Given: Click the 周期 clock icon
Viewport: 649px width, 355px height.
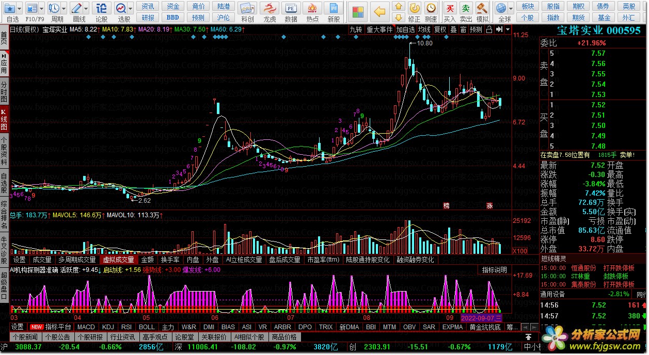Looking at the screenshot, I should tap(54, 8).
